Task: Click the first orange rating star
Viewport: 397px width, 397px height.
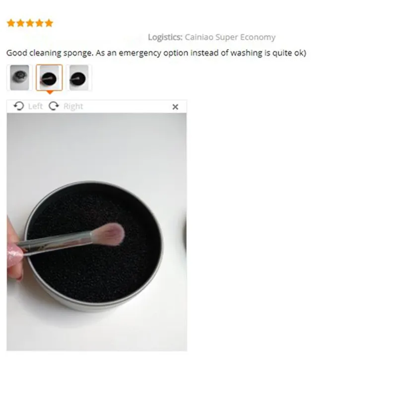Action: (11, 23)
